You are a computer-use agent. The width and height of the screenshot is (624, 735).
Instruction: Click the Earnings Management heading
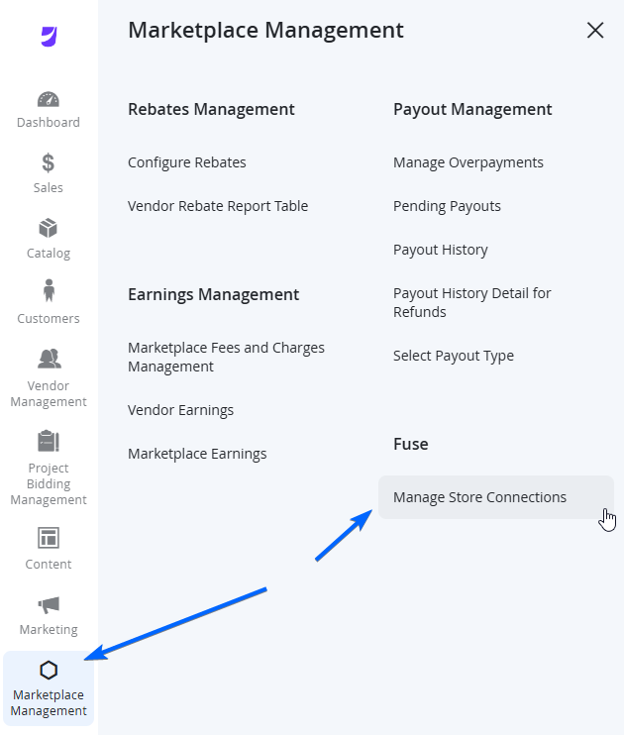[214, 294]
